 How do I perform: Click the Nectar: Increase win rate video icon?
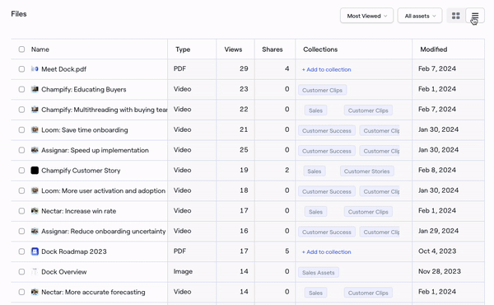click(x=35, y=211)
